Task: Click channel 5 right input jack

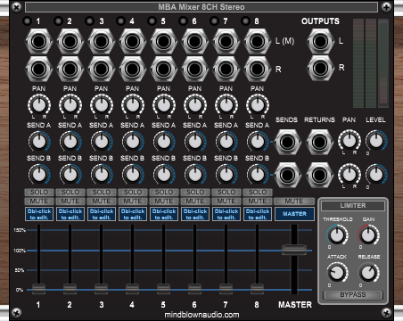Action: click(x=164, y=69)
